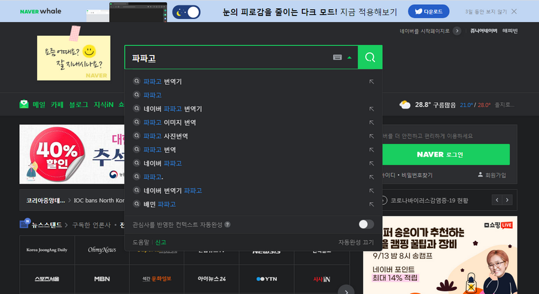Open 해피빈 link
Viewport: 539px width, 294px height.
(x=510, y=31)
